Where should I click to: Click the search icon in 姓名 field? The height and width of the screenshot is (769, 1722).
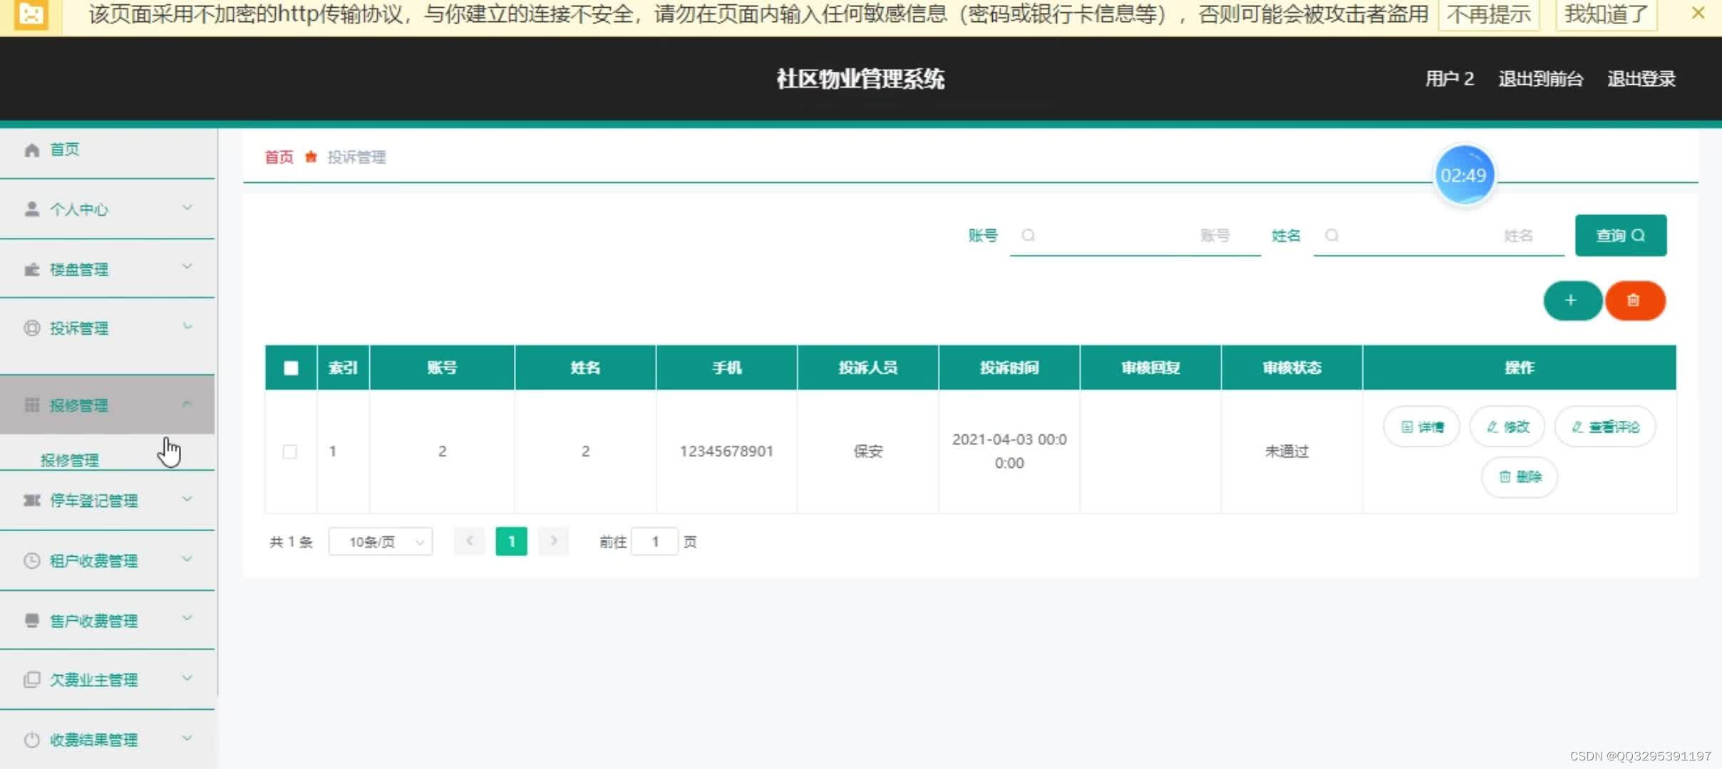1331,236
